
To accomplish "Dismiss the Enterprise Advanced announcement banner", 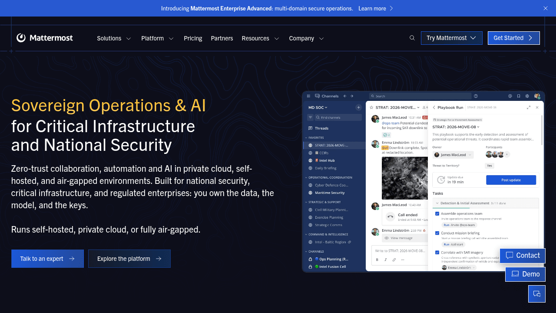I will (546, 8).
